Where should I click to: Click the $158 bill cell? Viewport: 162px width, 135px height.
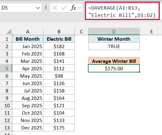[x=59, y=91]
